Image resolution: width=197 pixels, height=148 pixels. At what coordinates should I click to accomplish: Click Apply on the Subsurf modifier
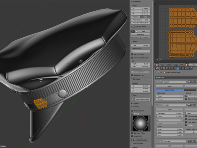click(x=170, y=86)
